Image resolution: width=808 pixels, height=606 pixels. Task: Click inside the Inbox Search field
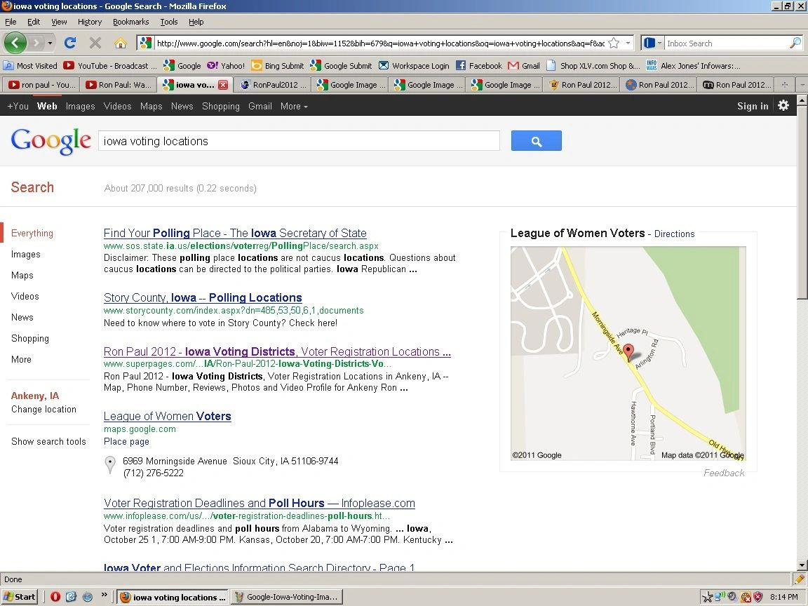point(727,43)
